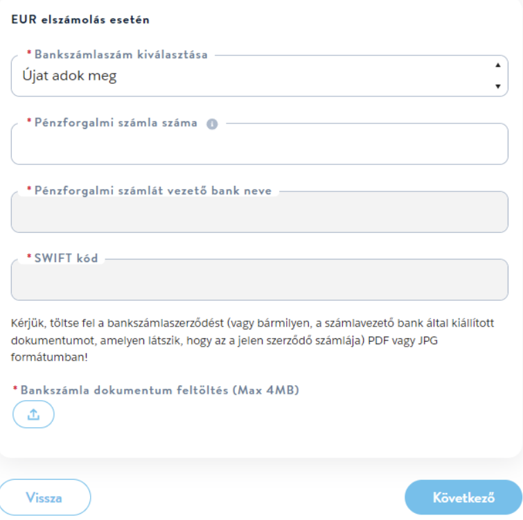The image size is (523, 520).
Task: Click the Pénzforgalmi számlát vezető bank neve field
Action: tap(260, 212)
